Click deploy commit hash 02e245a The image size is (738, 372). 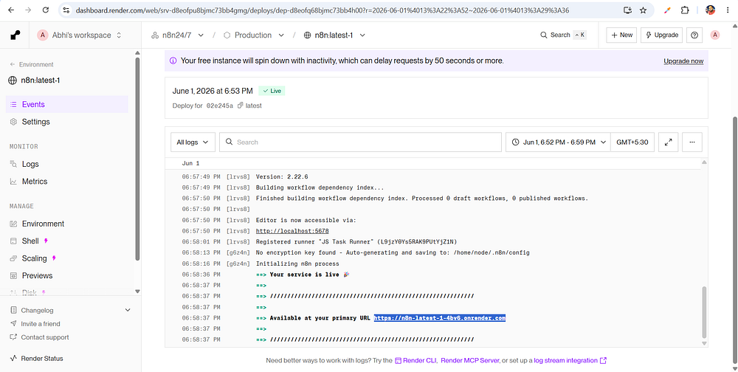220,106
